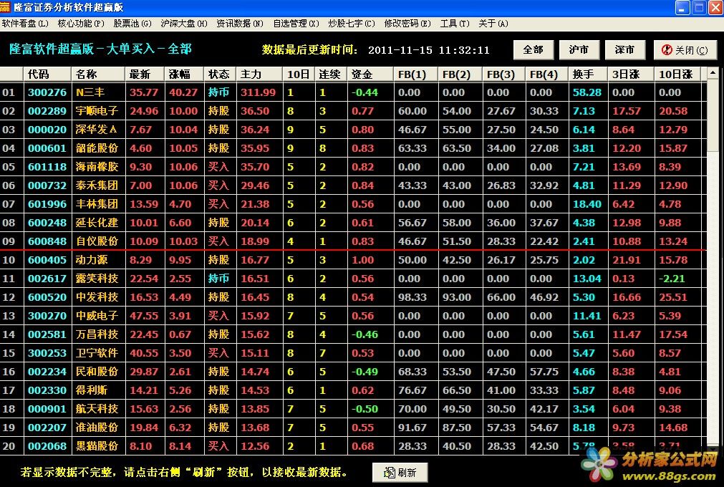
Task: Open the 工具(T) menu
Action: (455, 24)
